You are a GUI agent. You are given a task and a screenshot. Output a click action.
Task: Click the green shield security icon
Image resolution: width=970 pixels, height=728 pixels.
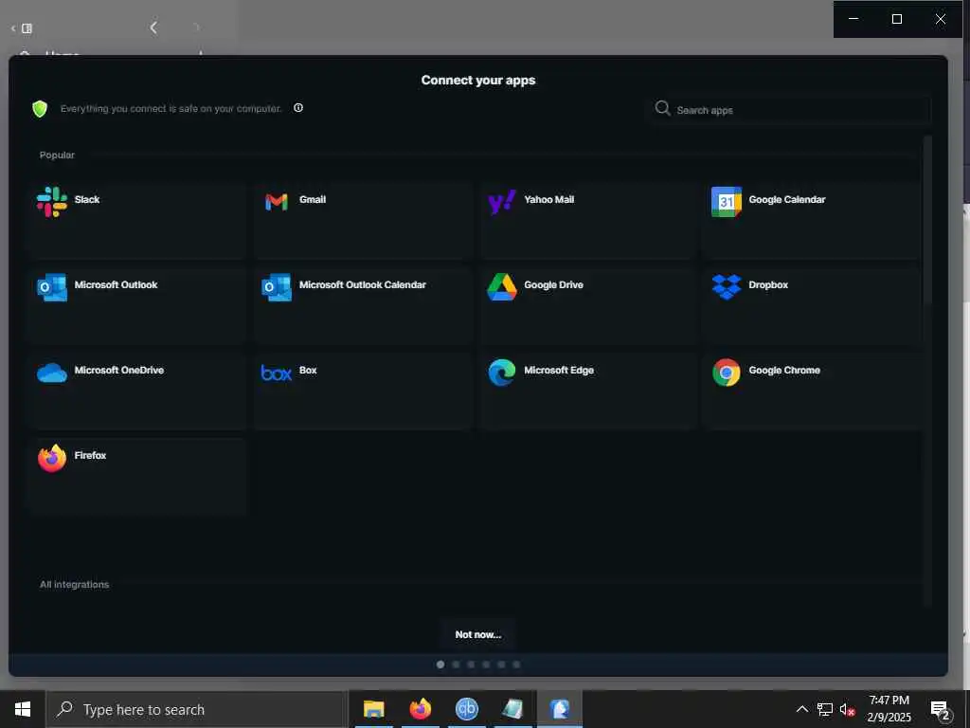(40, 109)
